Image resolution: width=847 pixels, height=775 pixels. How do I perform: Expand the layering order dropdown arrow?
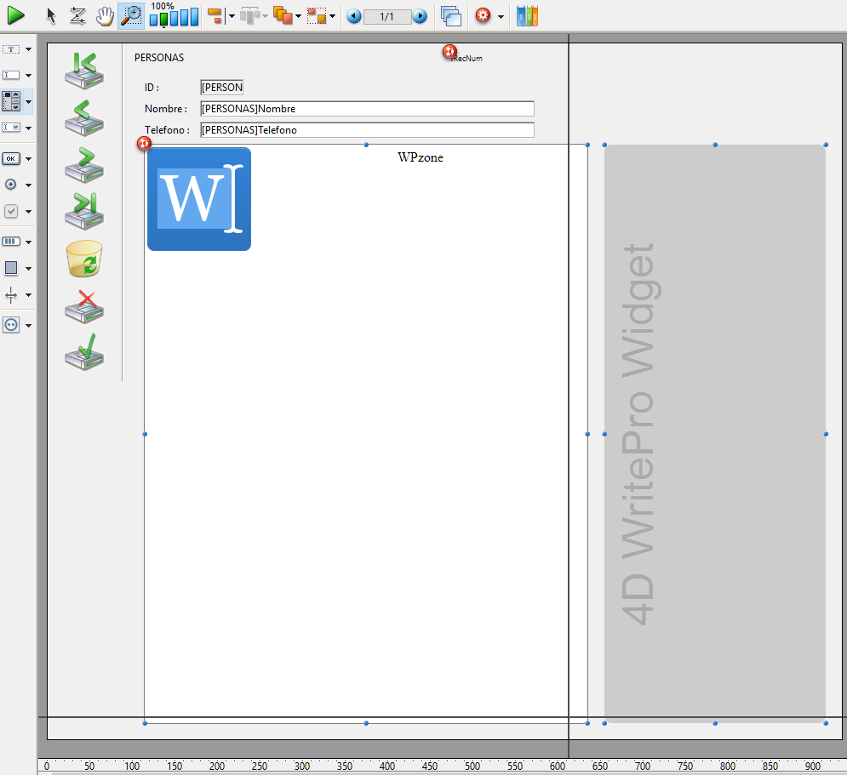(298, 16)
